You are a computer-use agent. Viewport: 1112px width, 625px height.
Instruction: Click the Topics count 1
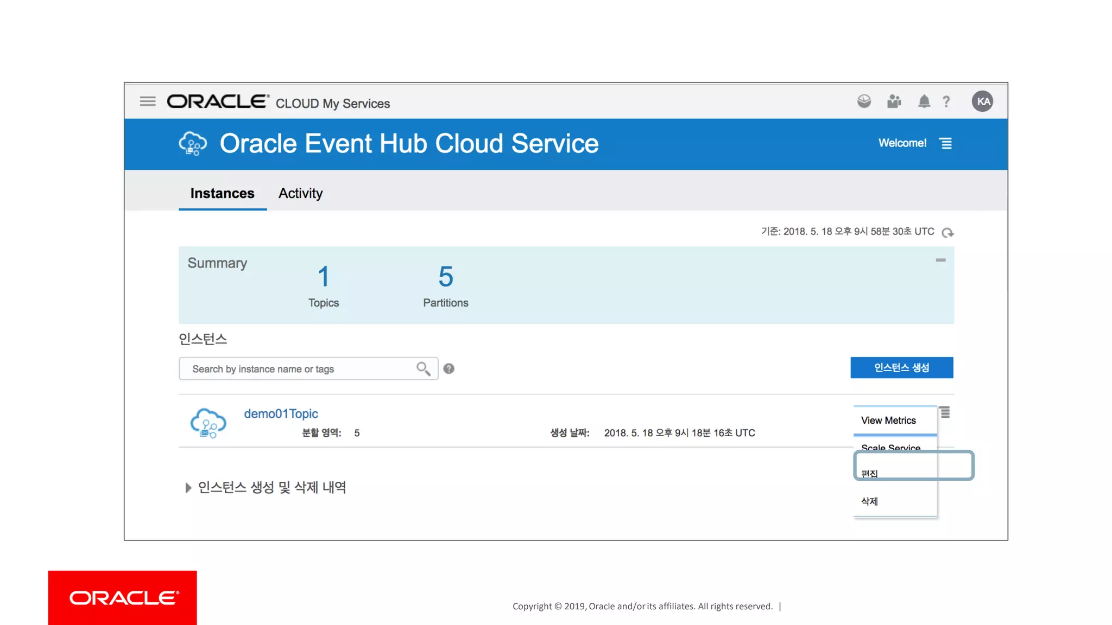click(324, 277)
